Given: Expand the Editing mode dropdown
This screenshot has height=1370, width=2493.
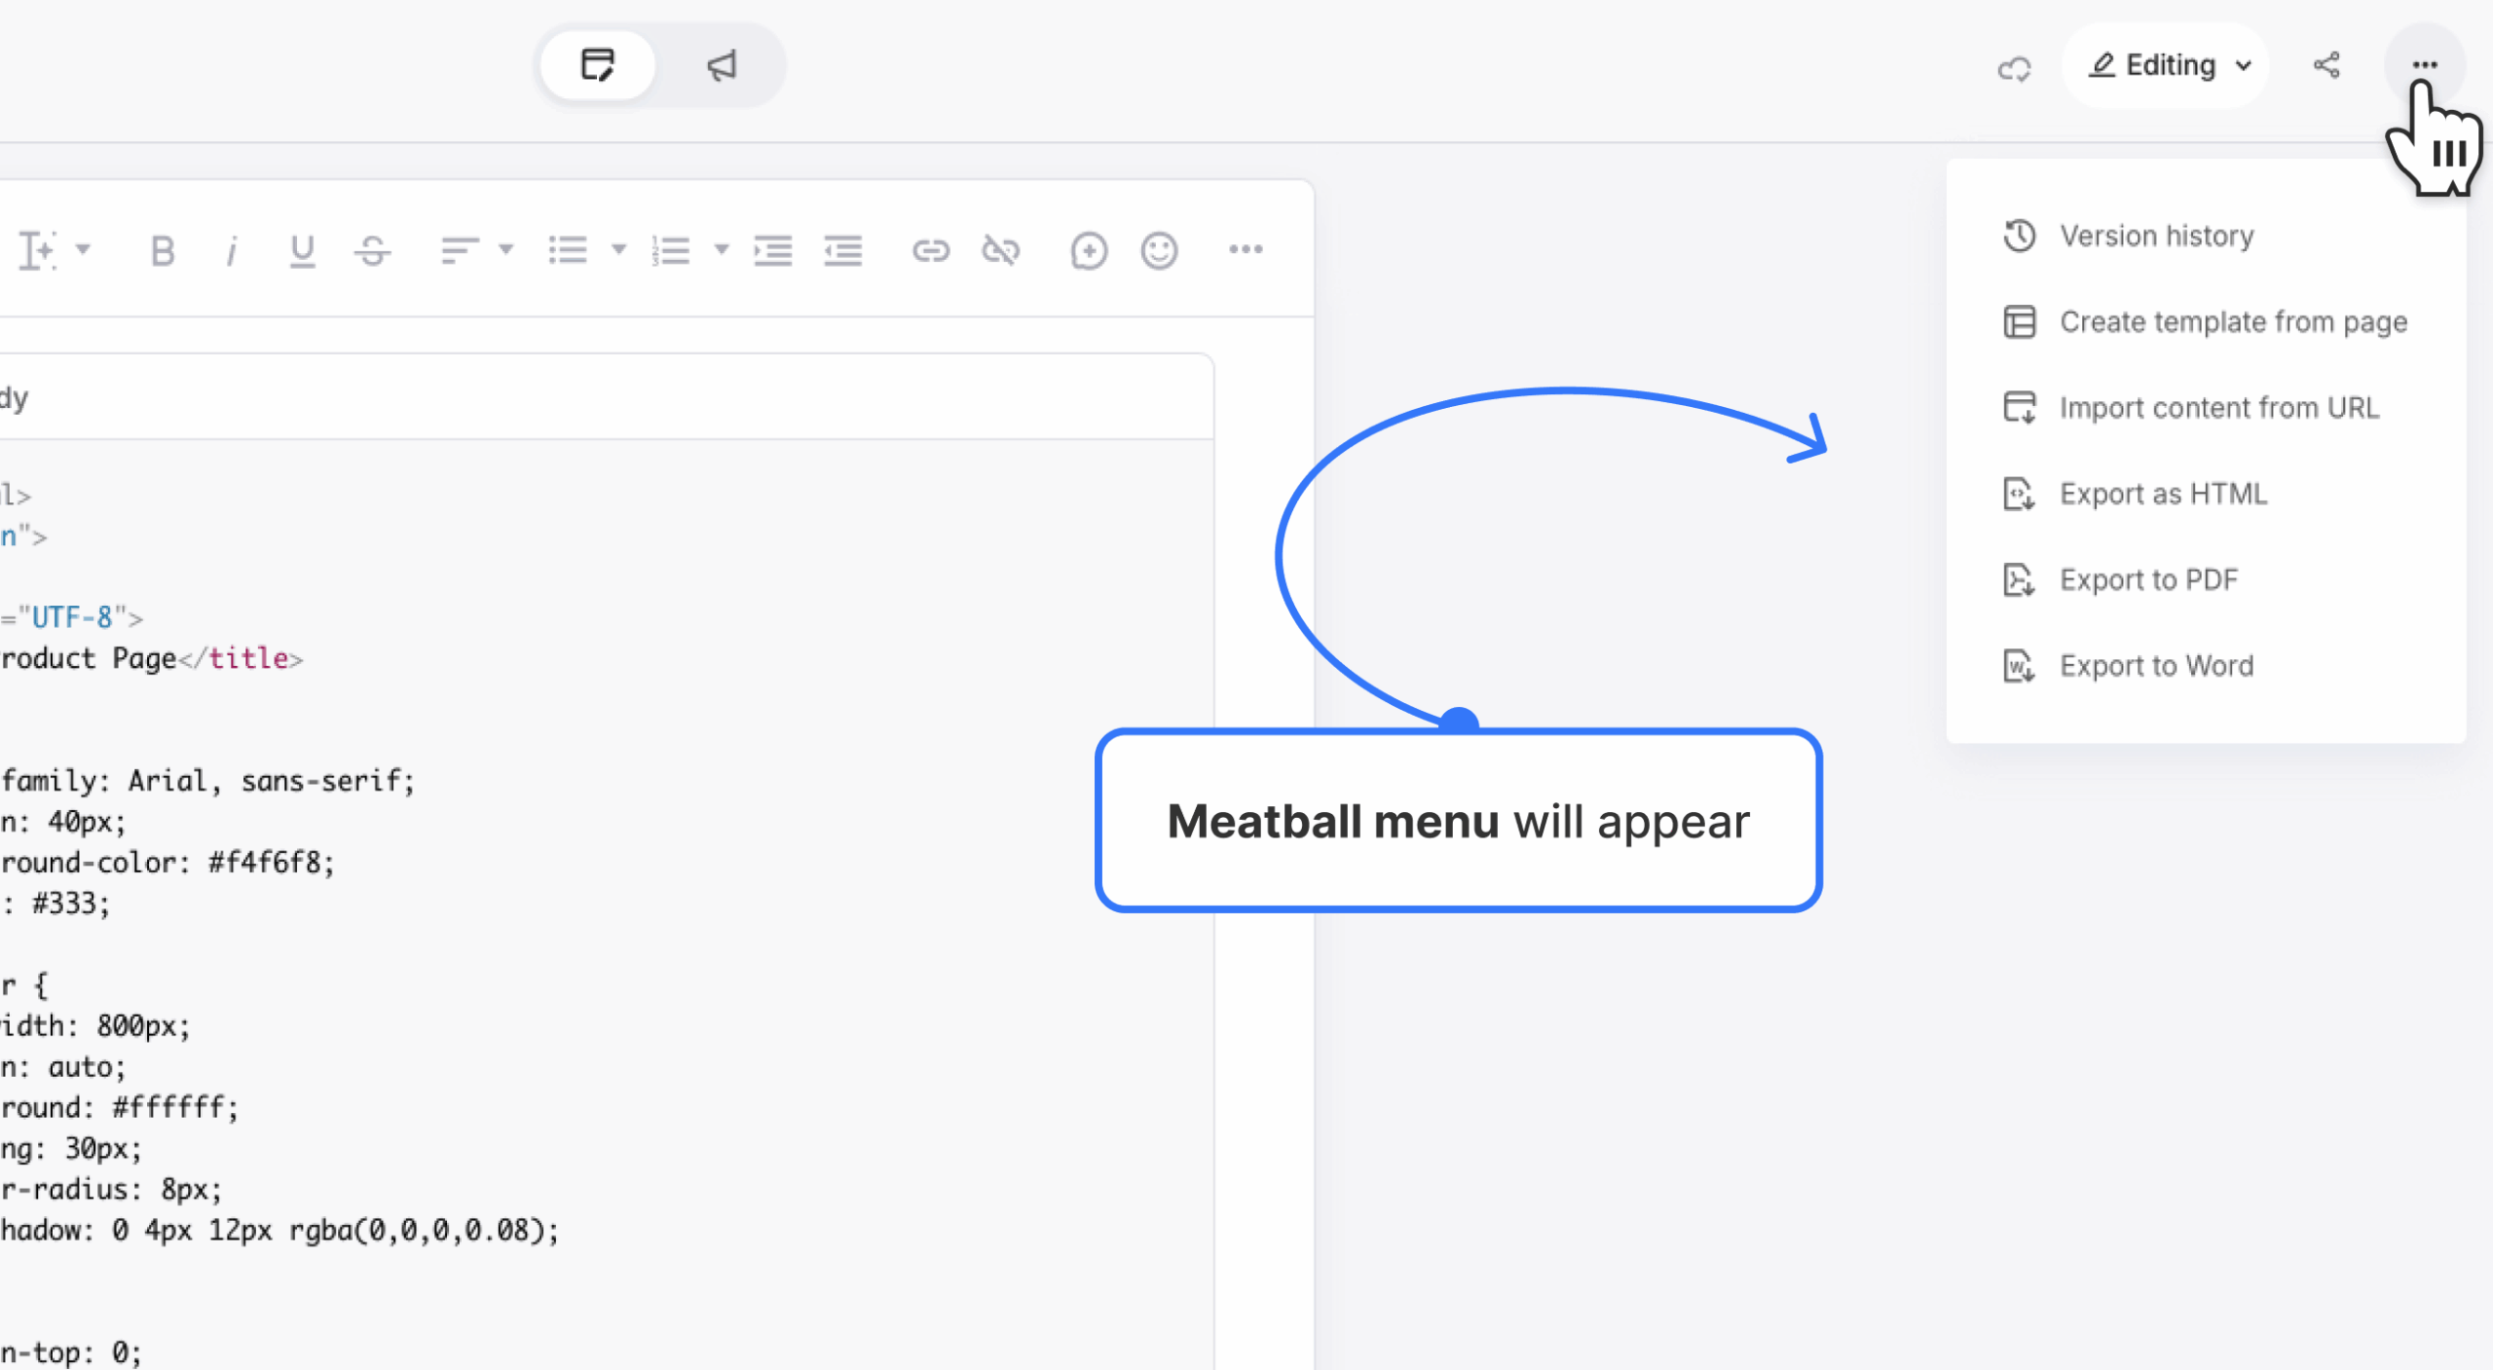Looking at the screenshot, I should tap(2245, 65).
